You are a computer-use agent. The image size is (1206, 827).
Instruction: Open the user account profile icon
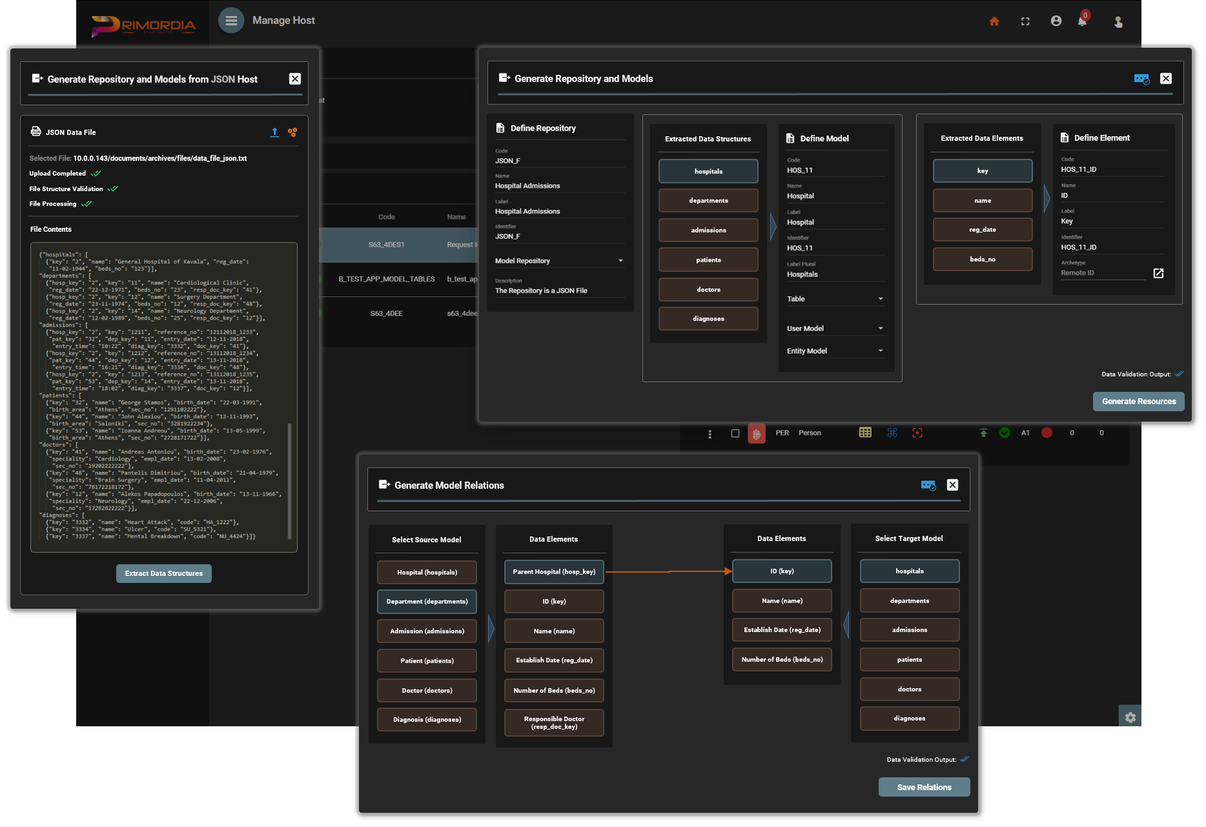[x=1056, y=21]
